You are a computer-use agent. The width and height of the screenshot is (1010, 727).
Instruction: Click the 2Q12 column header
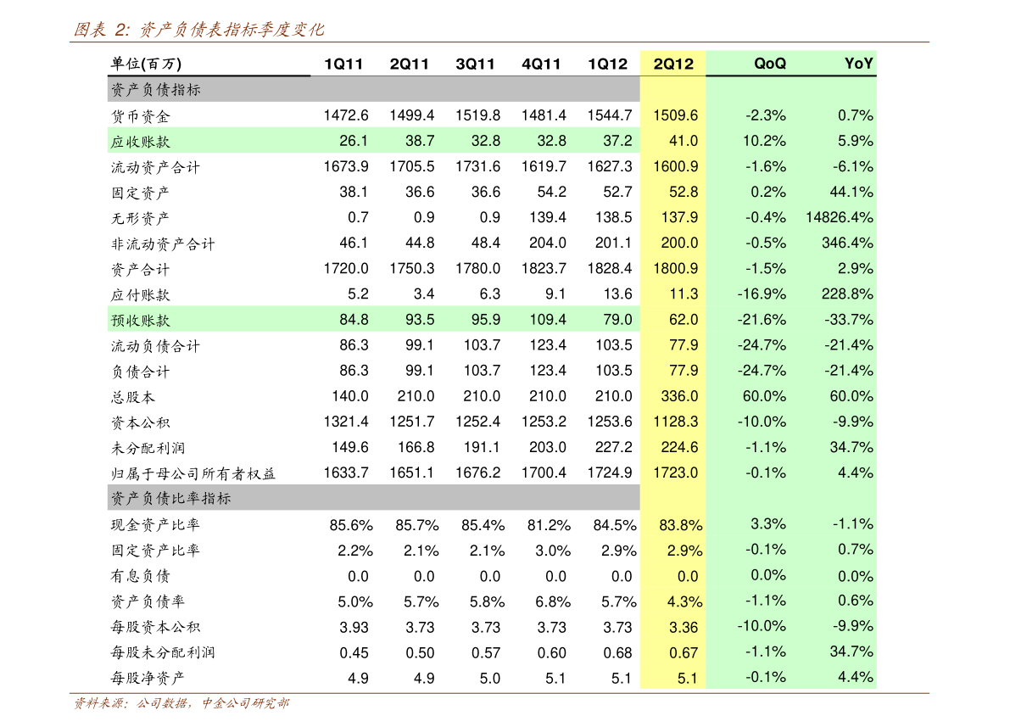(673, 64)
